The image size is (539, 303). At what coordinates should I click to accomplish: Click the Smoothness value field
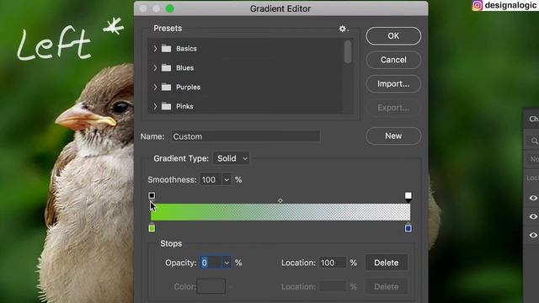click(211, 179)
